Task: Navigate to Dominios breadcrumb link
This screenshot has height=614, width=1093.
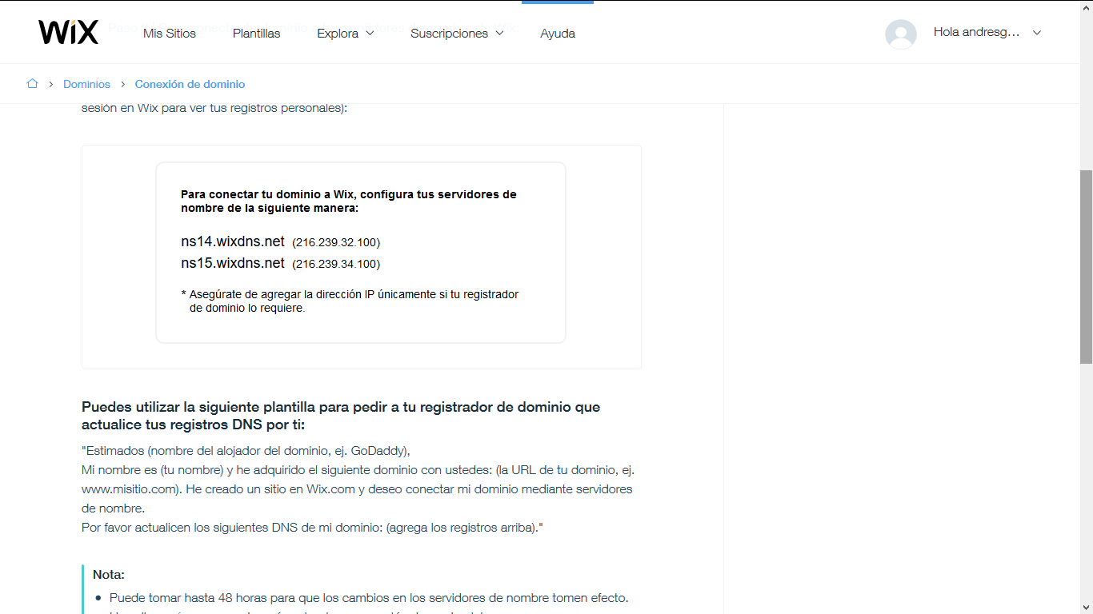Action: coord(87,84)
